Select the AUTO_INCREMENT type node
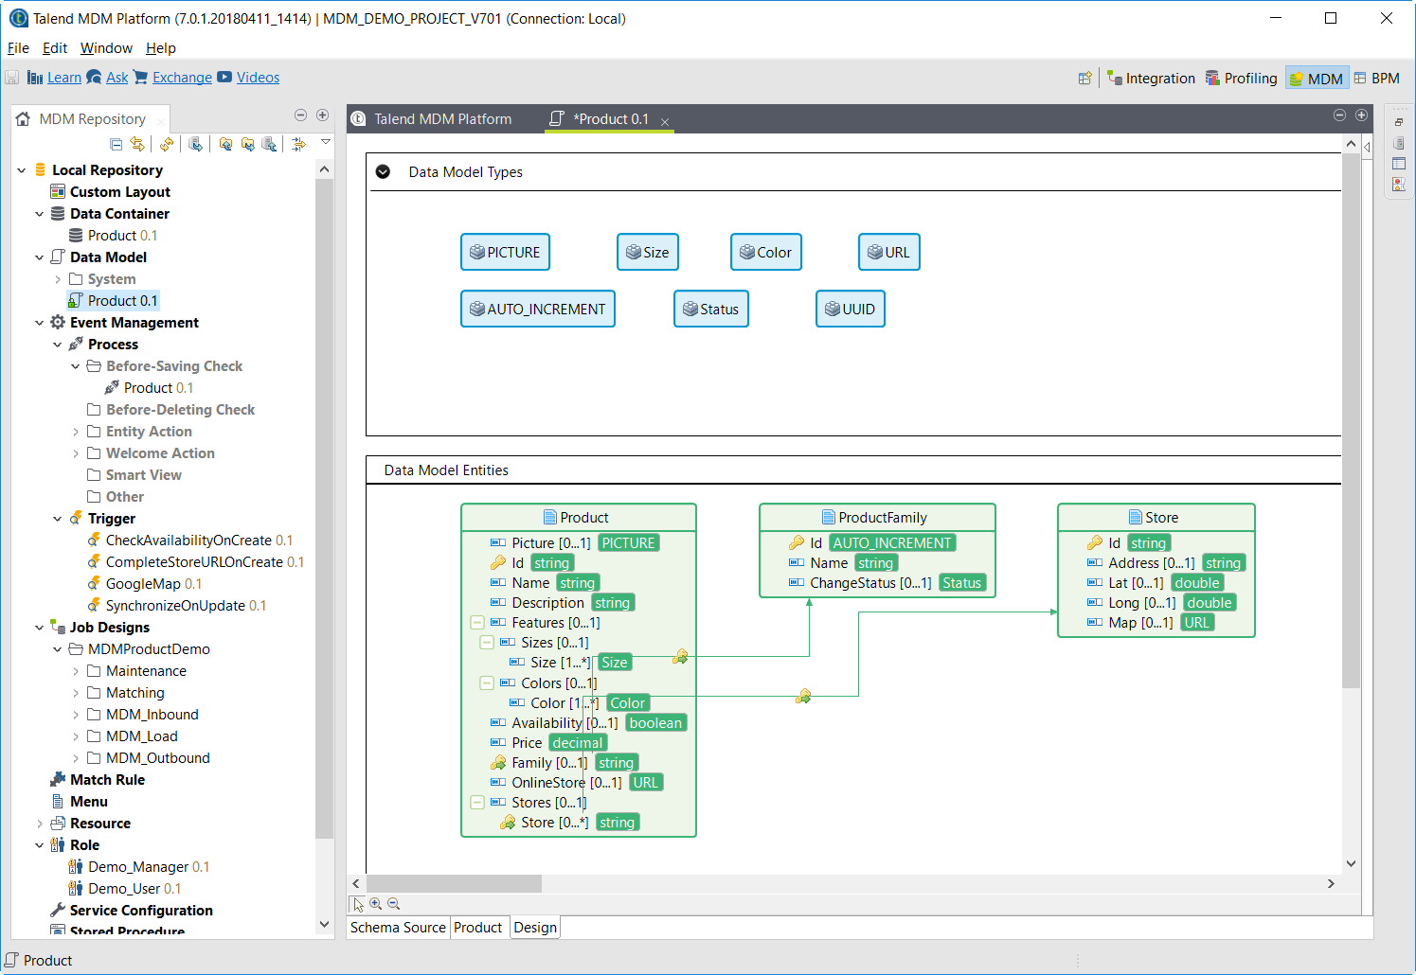The height and width of the screenshot is (975, 1416). (538, 309)
